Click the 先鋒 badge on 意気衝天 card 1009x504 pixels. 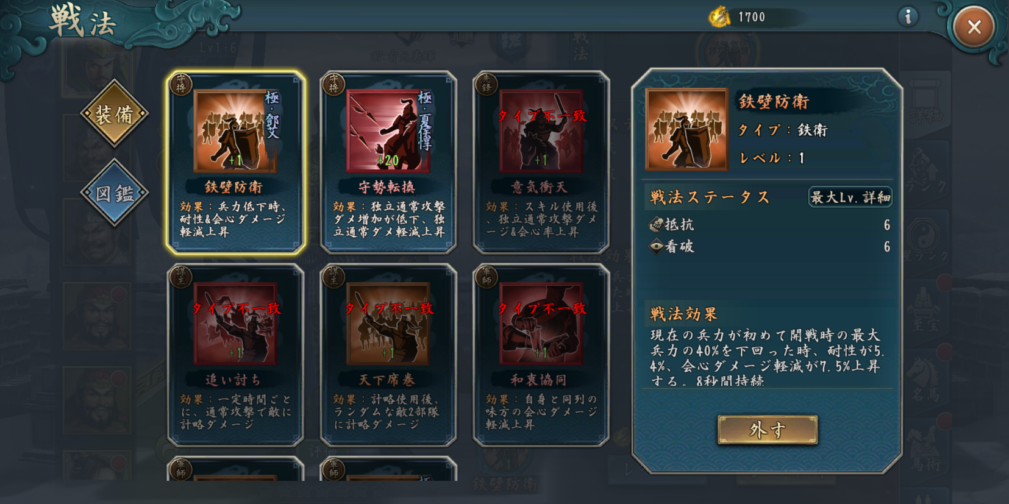pyautogui.click(x=487, y=84)
